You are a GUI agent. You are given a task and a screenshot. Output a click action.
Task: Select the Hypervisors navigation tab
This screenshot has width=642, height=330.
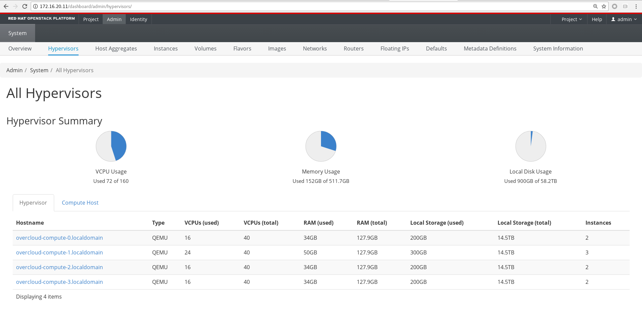pyautogui.click(x=63, y=48)
